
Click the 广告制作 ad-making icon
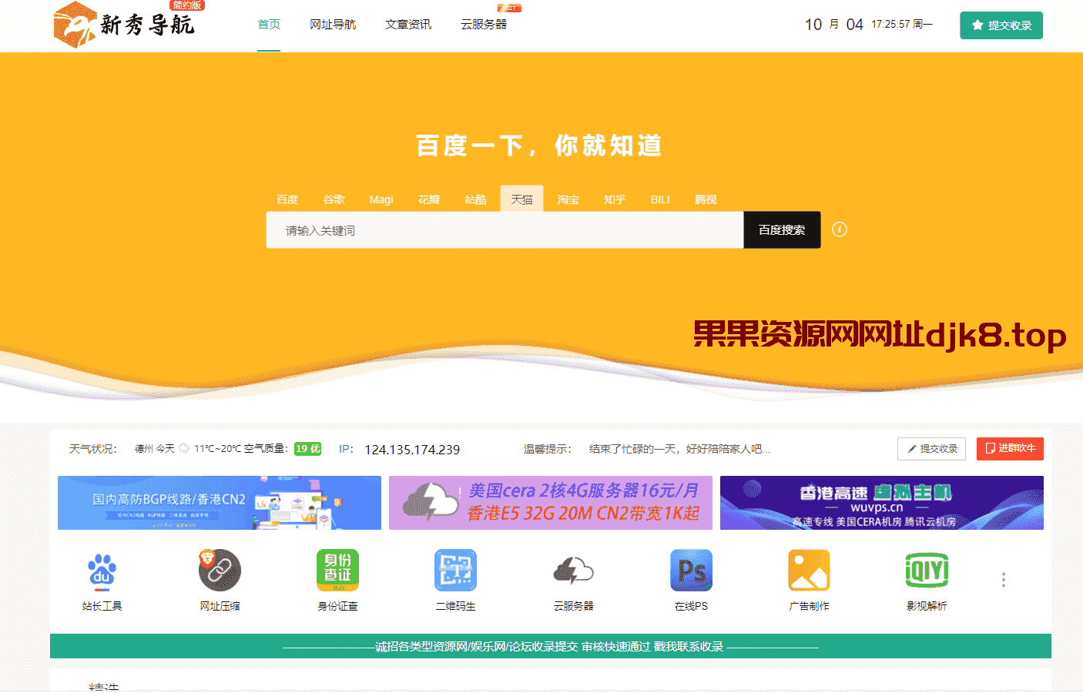[x=809, y=577]
